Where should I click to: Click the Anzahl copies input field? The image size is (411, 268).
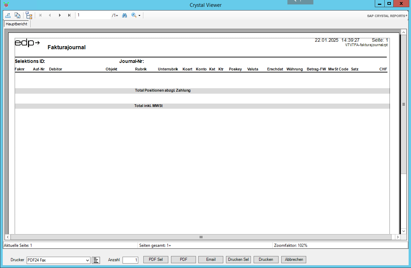[130, 260]
